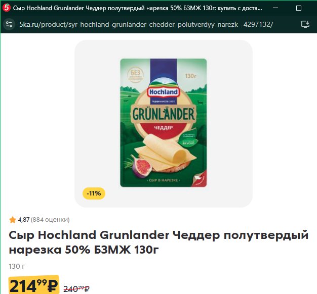317x294 pixels.
Task: Click the yellow 214,99 ₽ price tag
Action: pos(34,285)
